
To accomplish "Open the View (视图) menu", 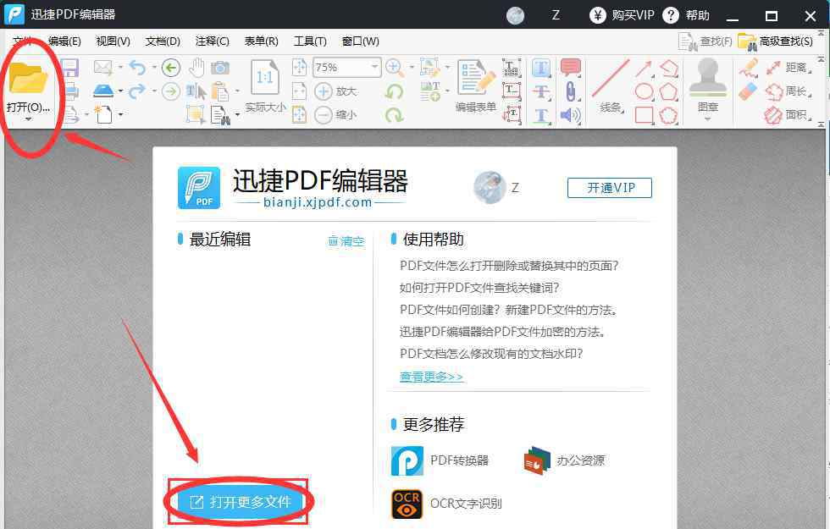I will point(113,41).
